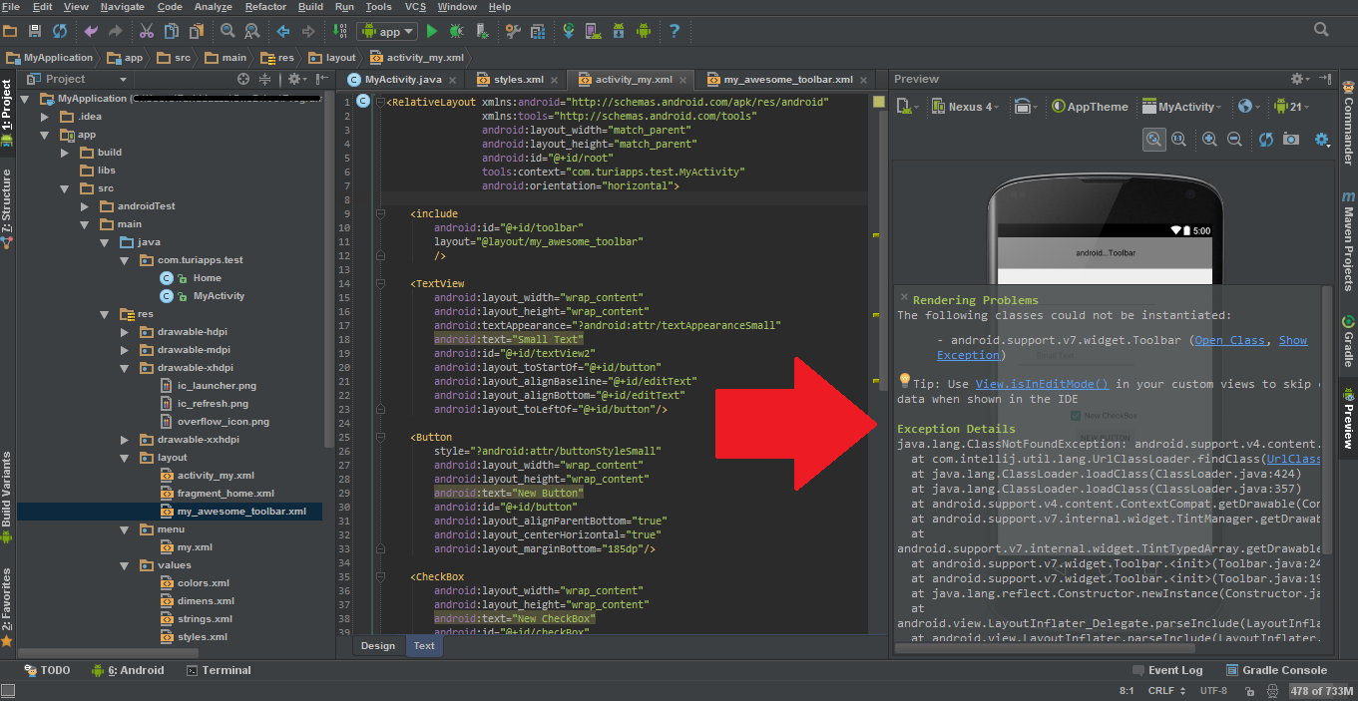The image size is (1358, 701).
Task: Open the AVD Manager icon
Action: point(593,32)
